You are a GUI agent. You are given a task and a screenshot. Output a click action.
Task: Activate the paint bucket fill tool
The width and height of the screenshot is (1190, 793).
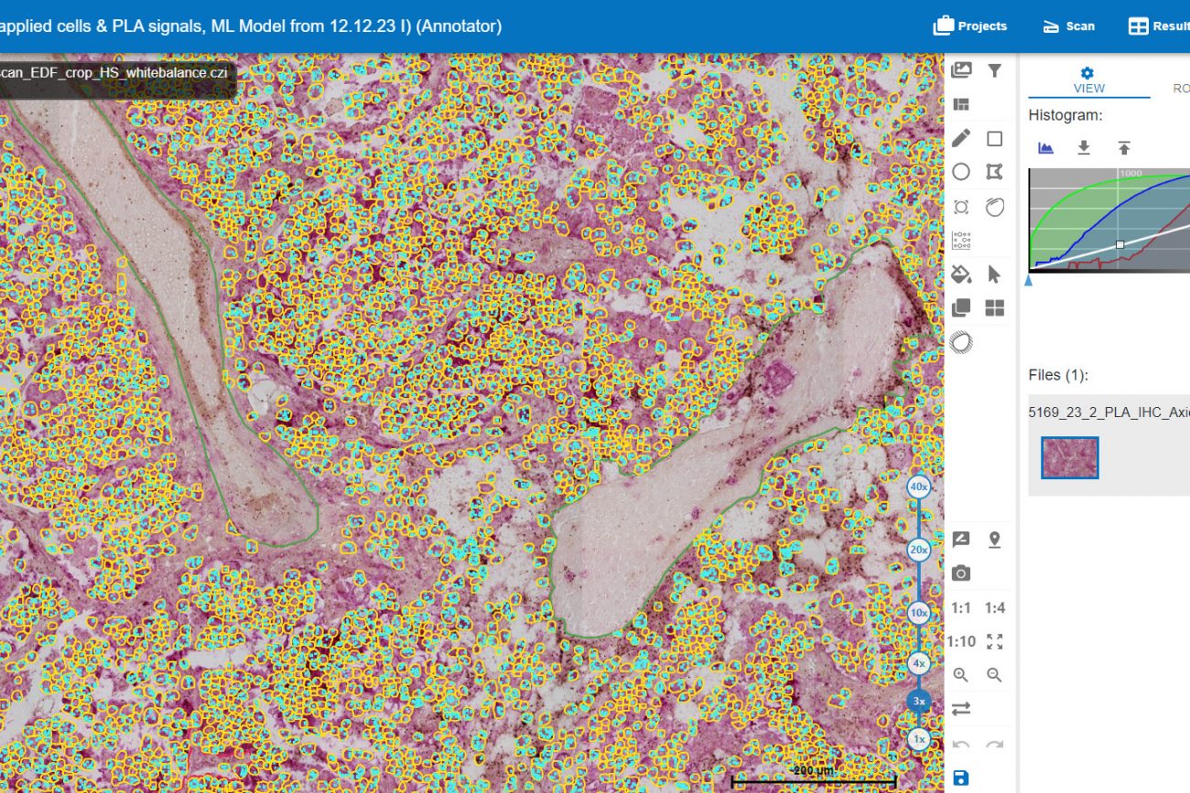(x=960, y=273)
